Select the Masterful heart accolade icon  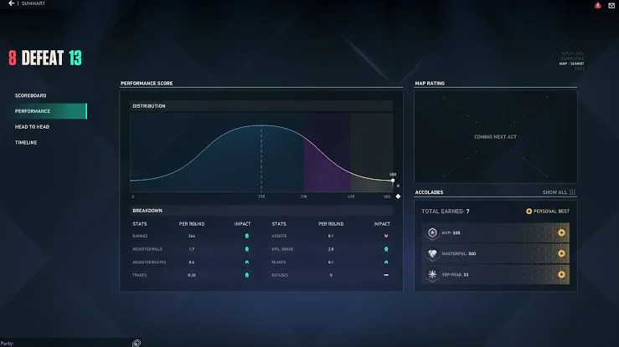point(432,253)
